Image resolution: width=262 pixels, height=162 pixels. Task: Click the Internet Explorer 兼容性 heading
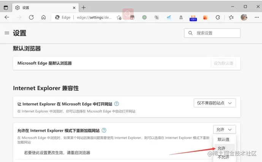click(46, 88)
